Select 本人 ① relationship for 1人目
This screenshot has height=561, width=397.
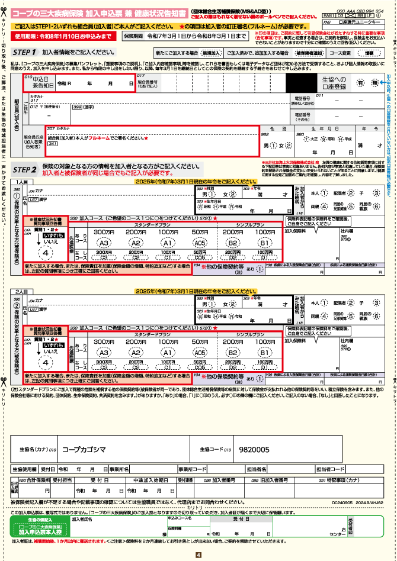click(x=324, y=193)
